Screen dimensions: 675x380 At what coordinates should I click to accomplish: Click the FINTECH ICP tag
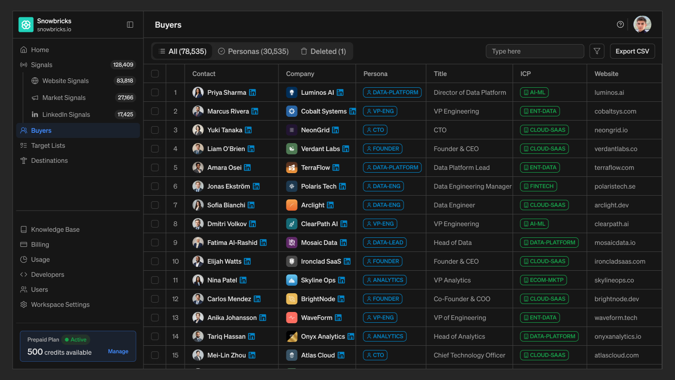pyautogui.click(x=539, y=186)
